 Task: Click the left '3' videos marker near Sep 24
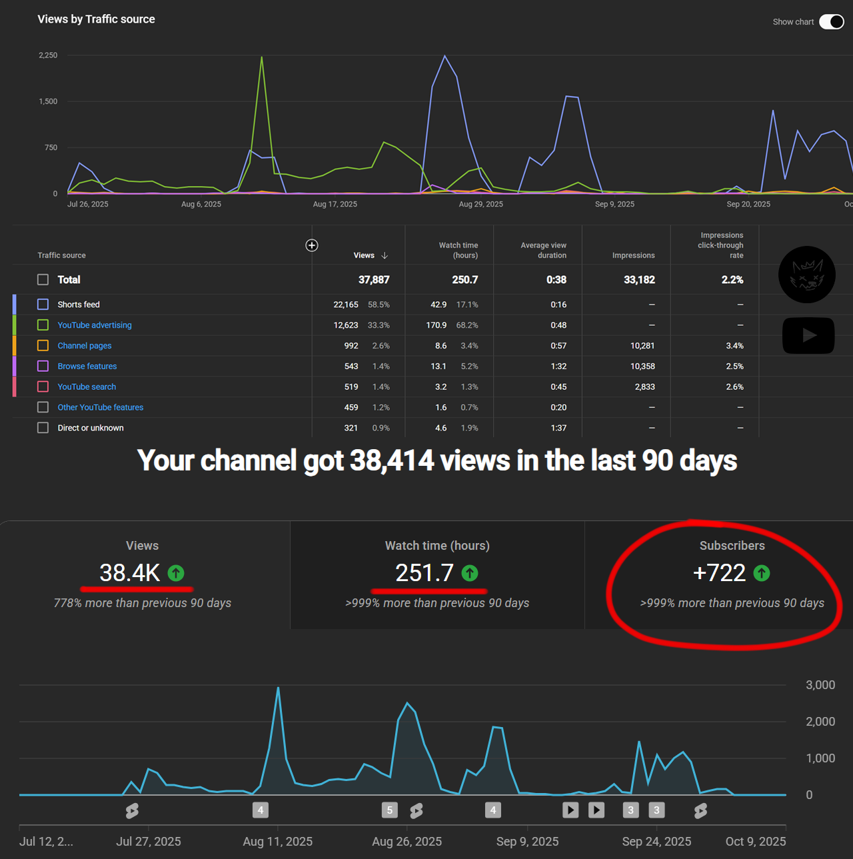click(x=630, y=810)
